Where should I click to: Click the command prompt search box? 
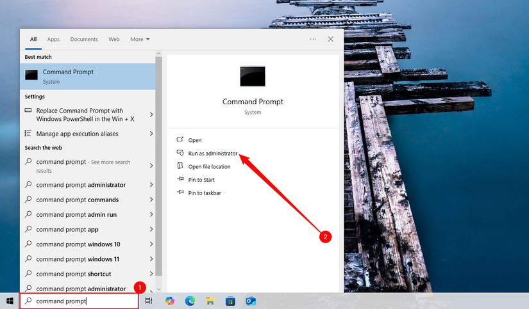click(80, 301)
